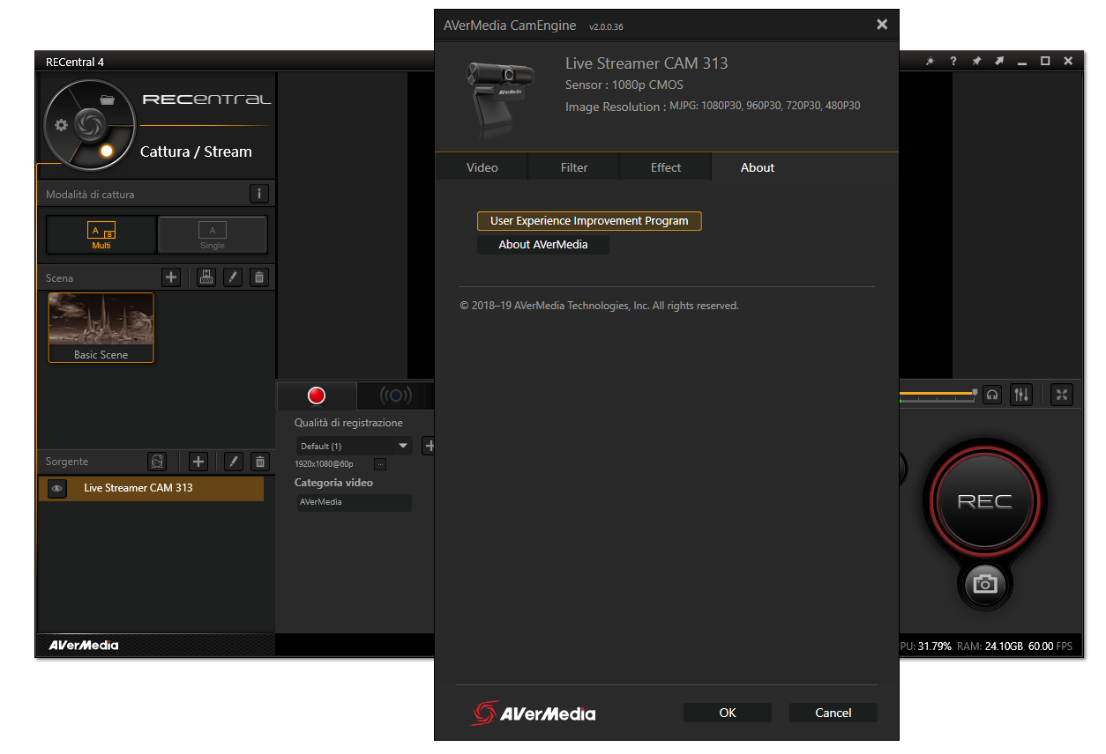This screenshot has width=1106, height=754.
Task: Select Multi capture mode
Action: pos(101,235)
